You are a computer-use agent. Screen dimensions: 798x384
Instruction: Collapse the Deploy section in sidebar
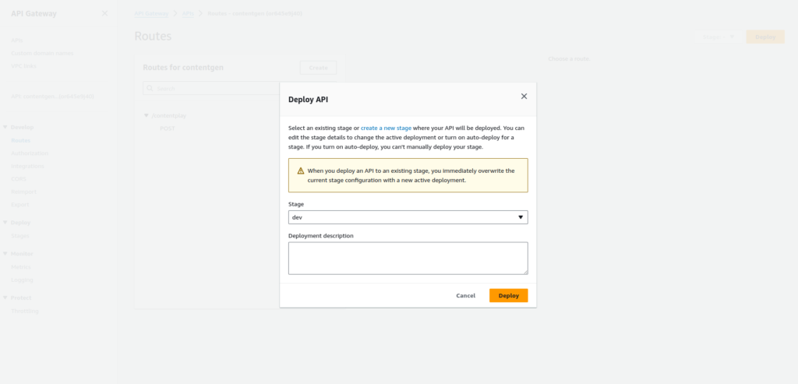point(5,223)
